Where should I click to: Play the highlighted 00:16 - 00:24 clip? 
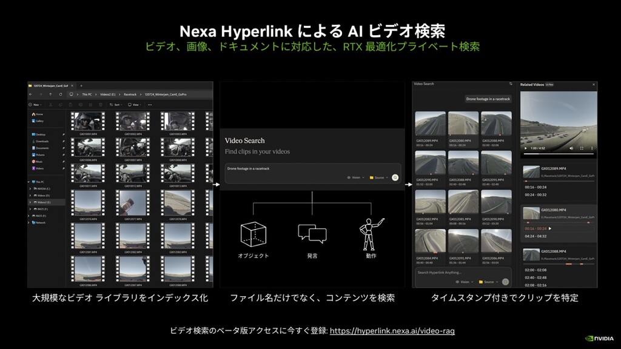(549, 228)
